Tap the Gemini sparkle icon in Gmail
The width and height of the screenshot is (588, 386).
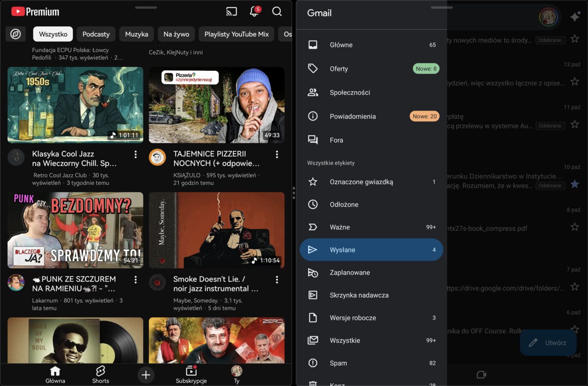pyautogui.click(x=575, y=17)
